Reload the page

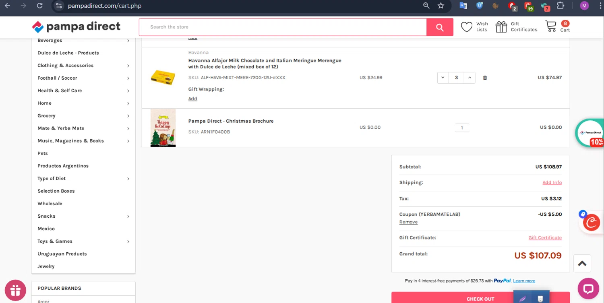[x=39, y=6]
